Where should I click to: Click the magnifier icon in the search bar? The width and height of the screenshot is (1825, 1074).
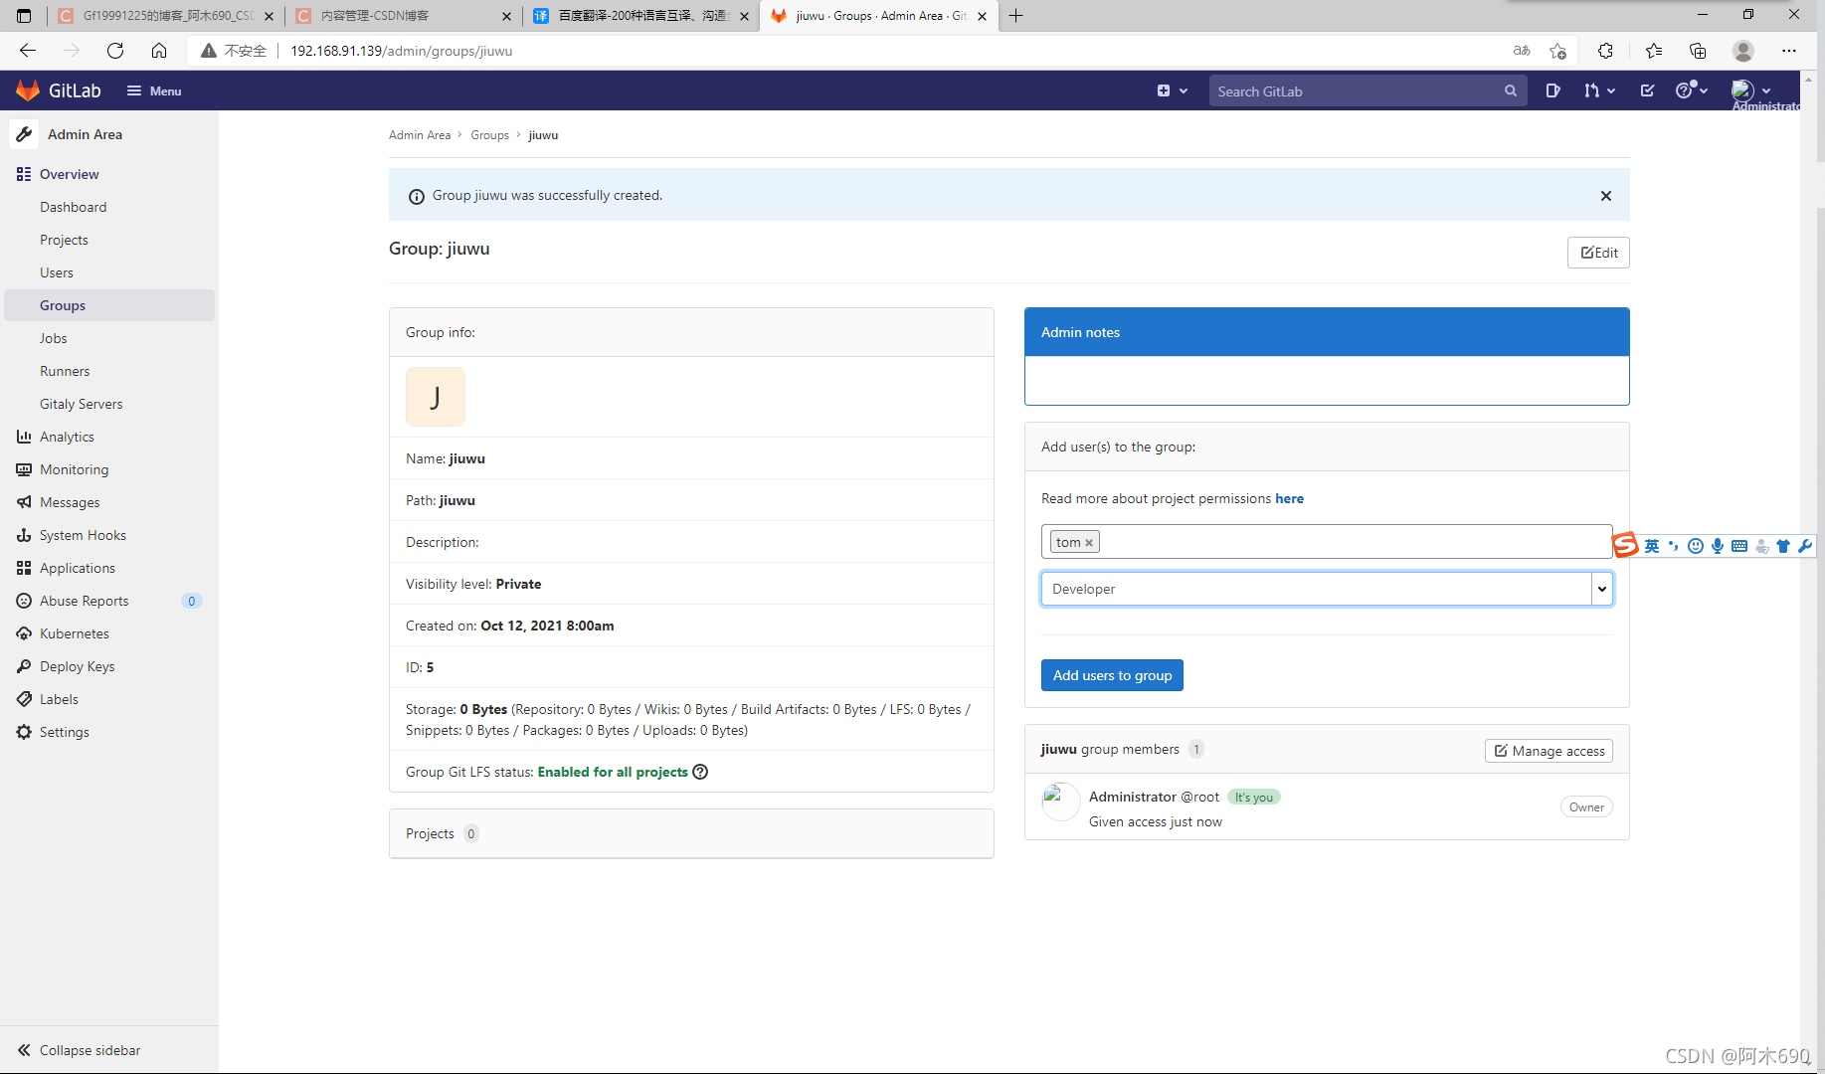coord(1511,90)
